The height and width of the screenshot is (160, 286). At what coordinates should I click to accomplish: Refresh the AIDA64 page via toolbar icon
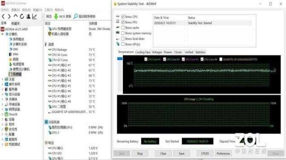tap(22, 17)
